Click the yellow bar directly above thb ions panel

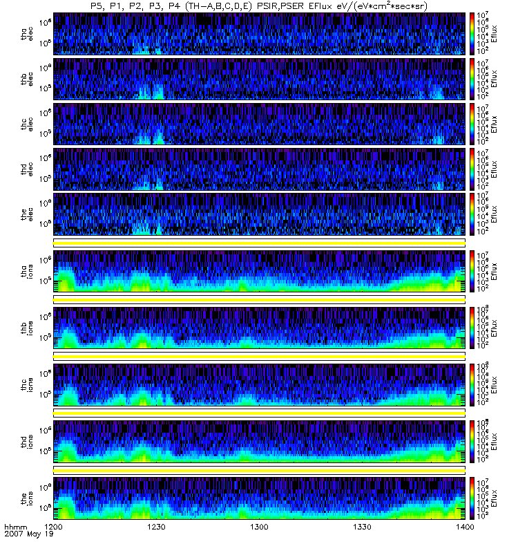click(x=260, y=300)
